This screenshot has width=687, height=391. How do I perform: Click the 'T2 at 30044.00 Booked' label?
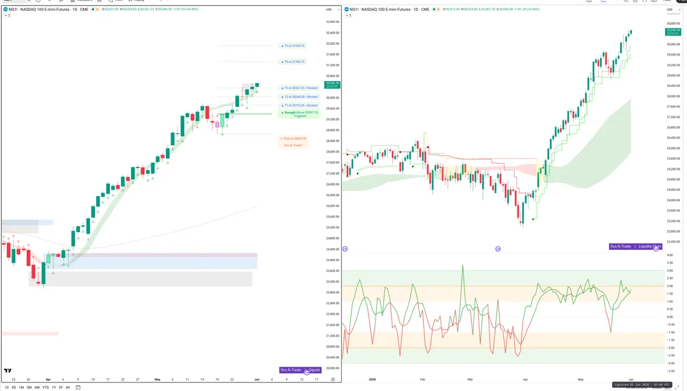299,97
